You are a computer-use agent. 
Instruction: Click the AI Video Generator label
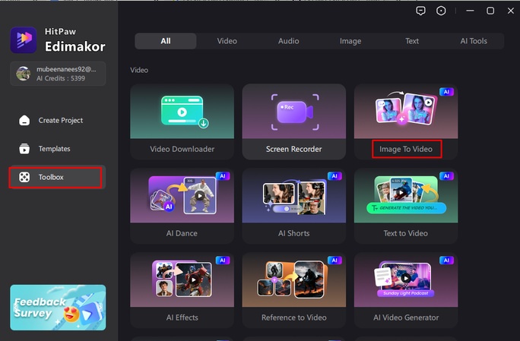406,317
